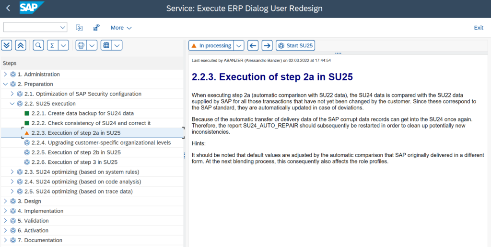Click green status square of step 2.2.1
Screen dimensions: 491x247
[27, 113]
